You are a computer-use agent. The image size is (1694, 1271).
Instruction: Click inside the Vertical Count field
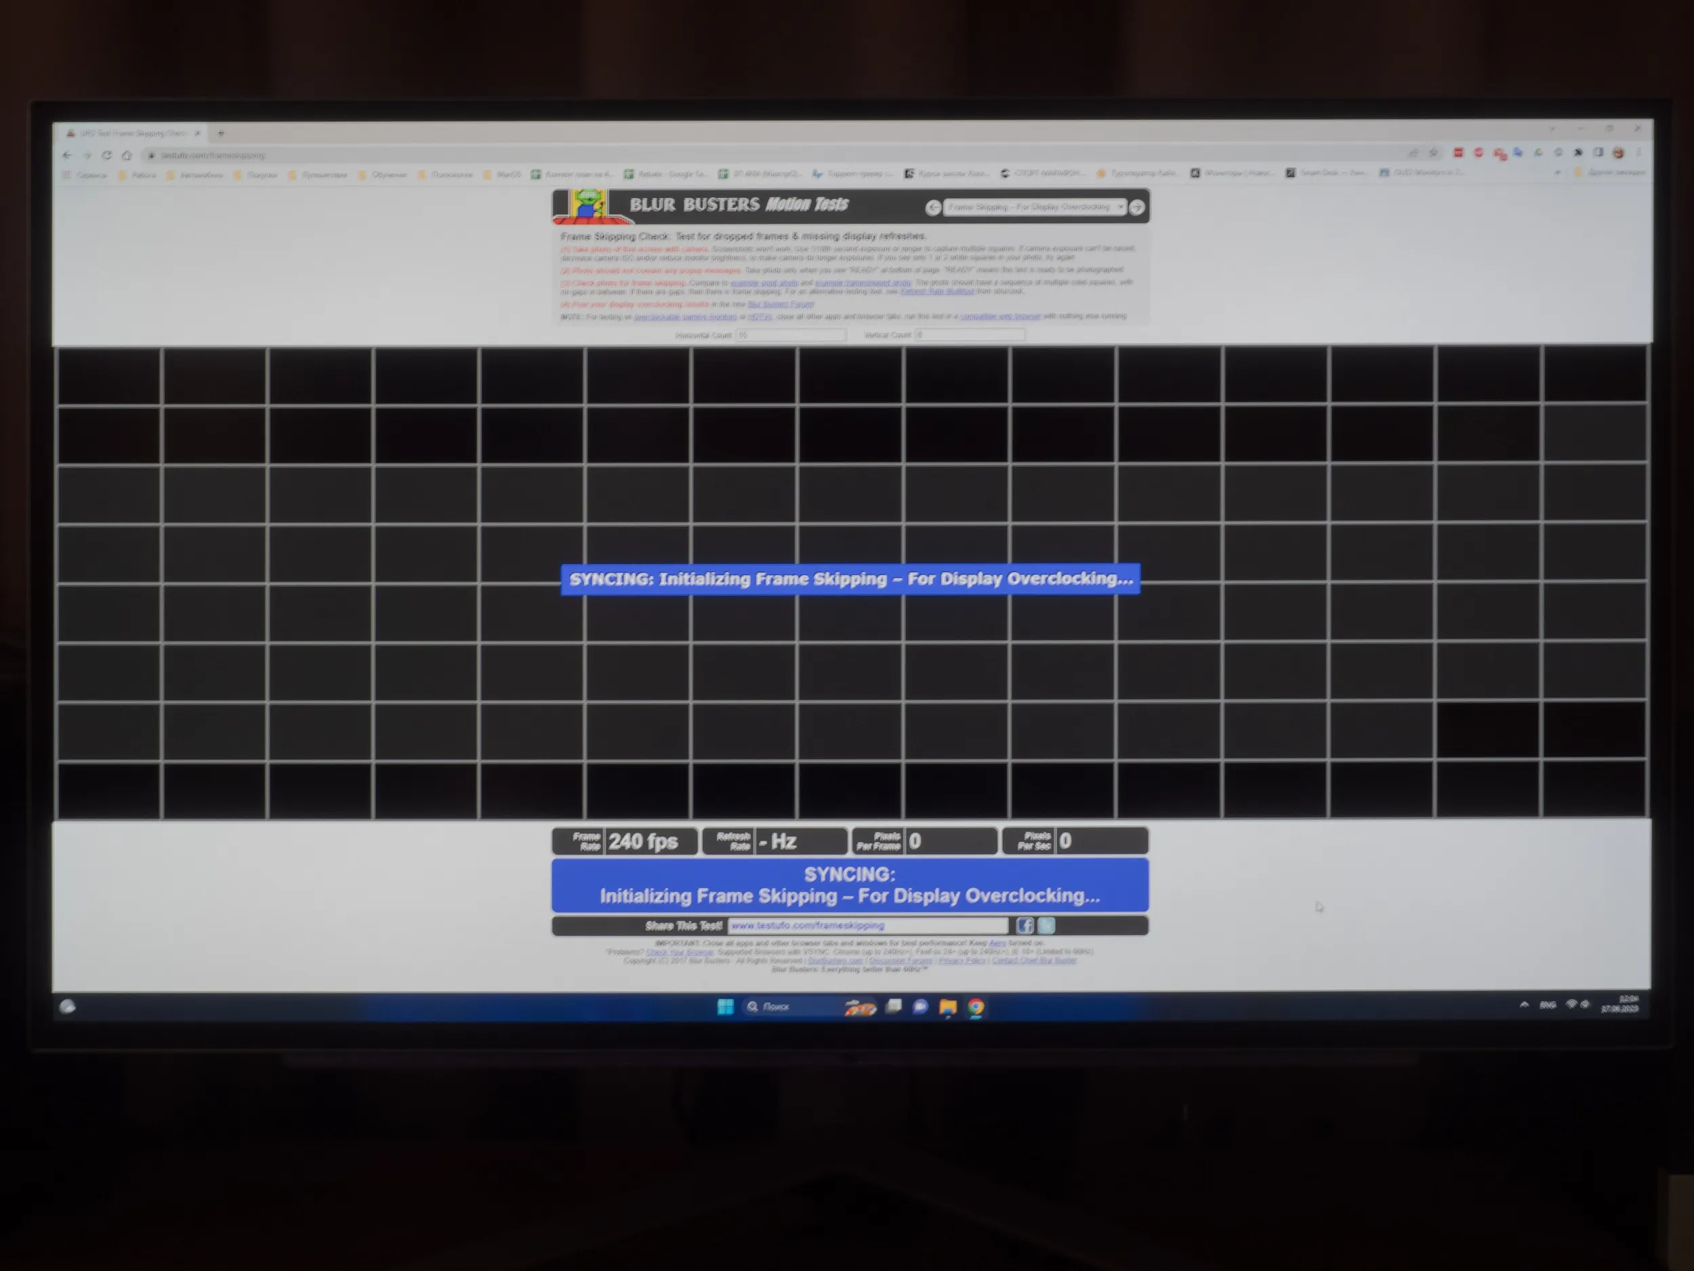coord(970,335)
